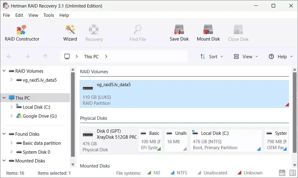Screen dimensions: 298x178
Task: Click This PC in the address bar
Action: [x=91, y=56]
